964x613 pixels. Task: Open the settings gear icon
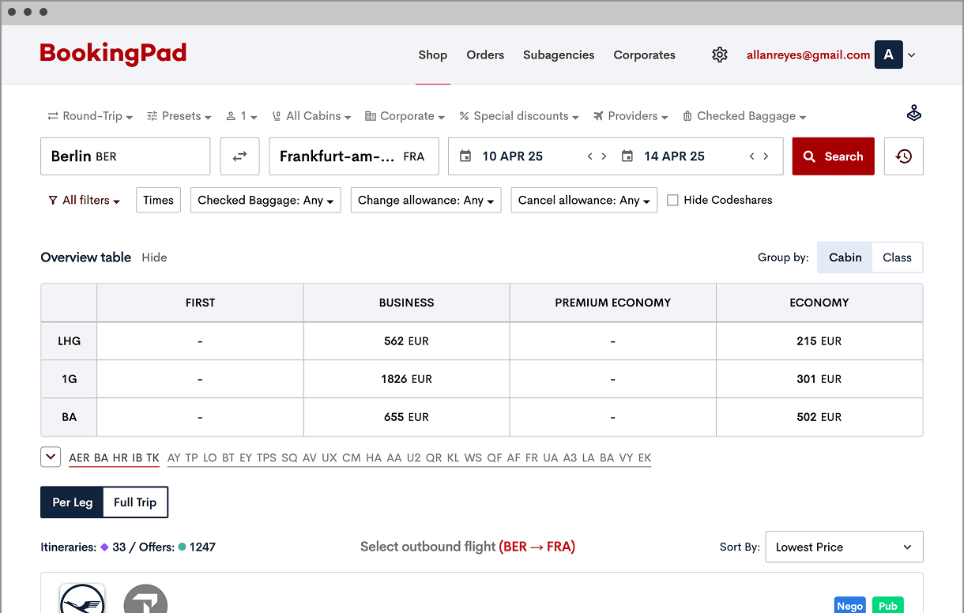[x=719, y=55]
